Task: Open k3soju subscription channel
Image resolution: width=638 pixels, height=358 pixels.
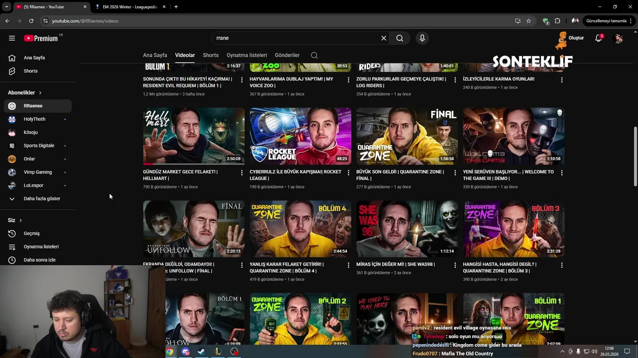Action: (x=38, y=132)
